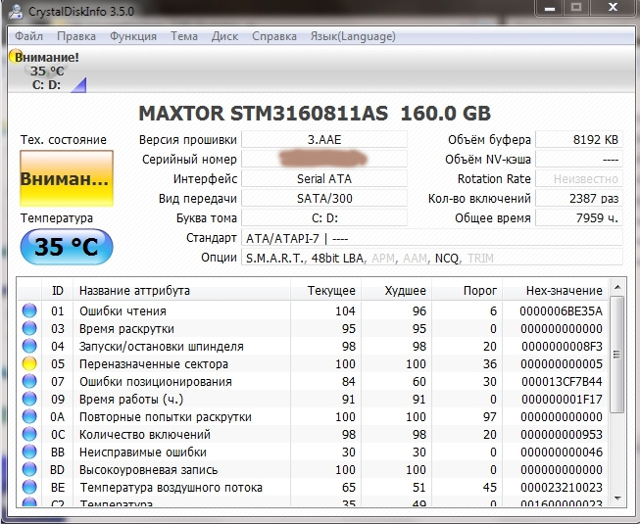Screen dimensions: 640x524
Task: Click the status orb for Неисправимые ошибки
Action: [x=29, y=452]
